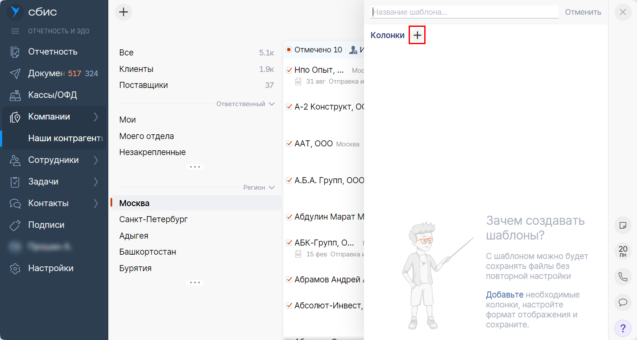Open Отчетность in sidebar

click(53, 52)
